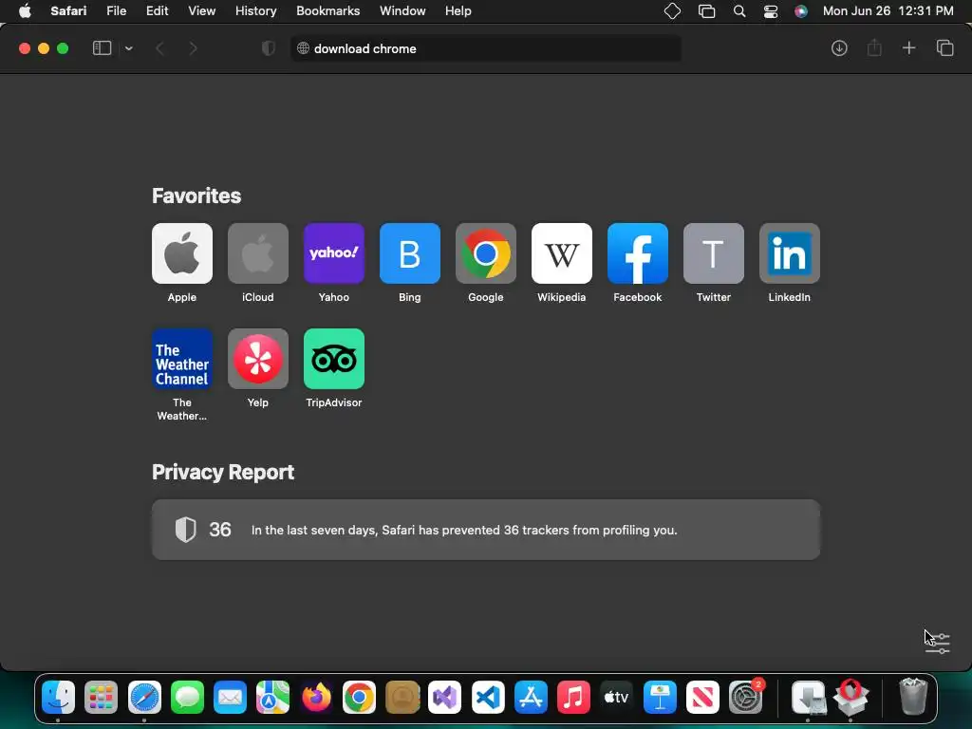Open Music app from the Dock
Image resolution: width=972 pixels, height=729 pixels.
click(573, 698)
